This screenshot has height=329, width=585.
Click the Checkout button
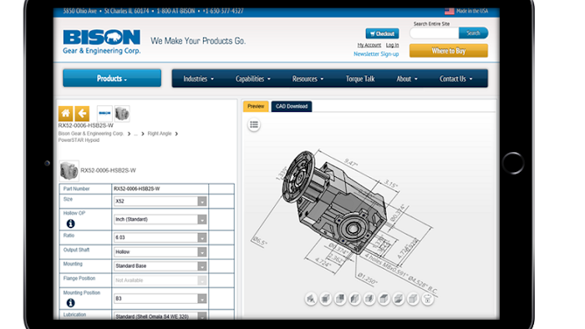(x=382, y=33)
